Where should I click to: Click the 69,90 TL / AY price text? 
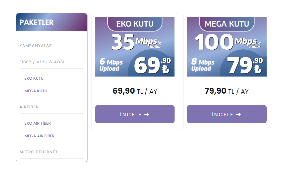(x=135, y=91)
